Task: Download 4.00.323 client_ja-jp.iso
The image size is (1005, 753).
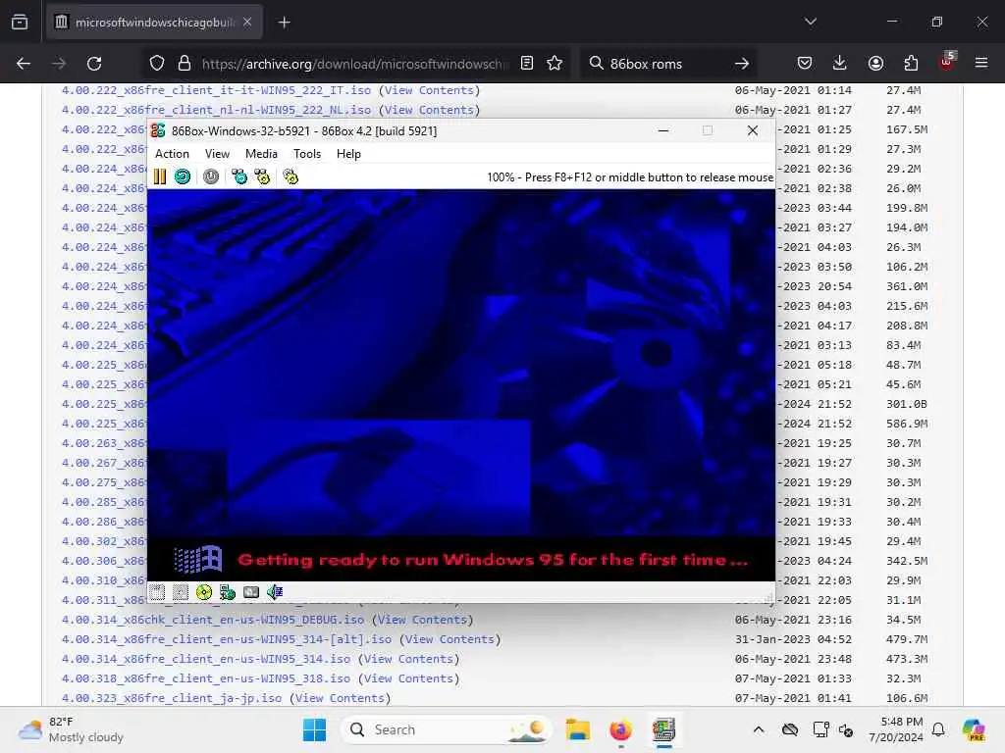Action: coord(171,698)
